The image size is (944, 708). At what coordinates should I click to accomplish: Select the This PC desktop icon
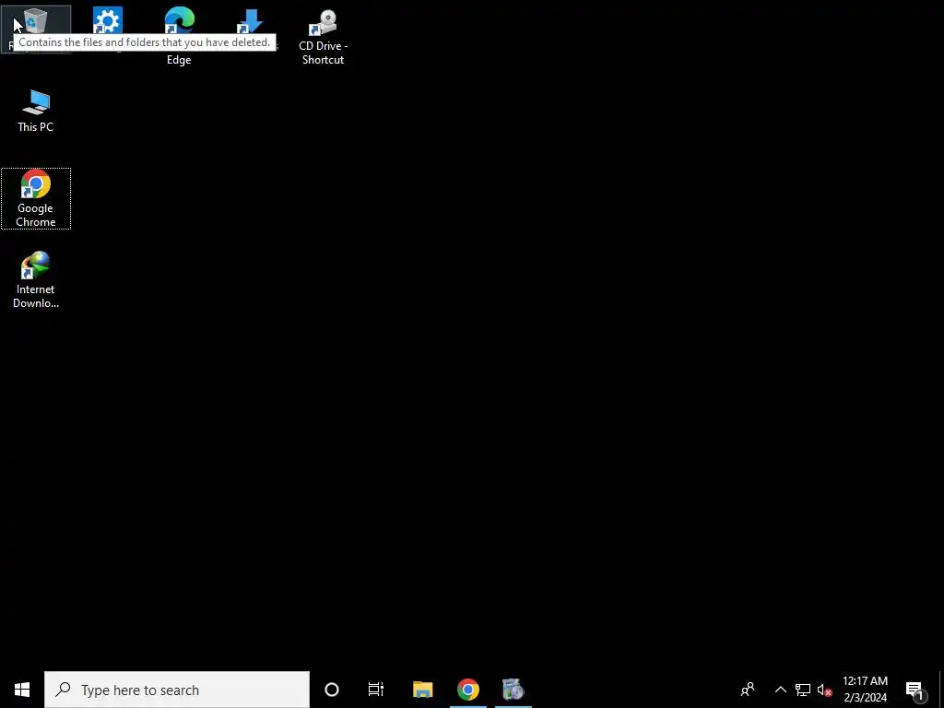click(x=36, y=111)
